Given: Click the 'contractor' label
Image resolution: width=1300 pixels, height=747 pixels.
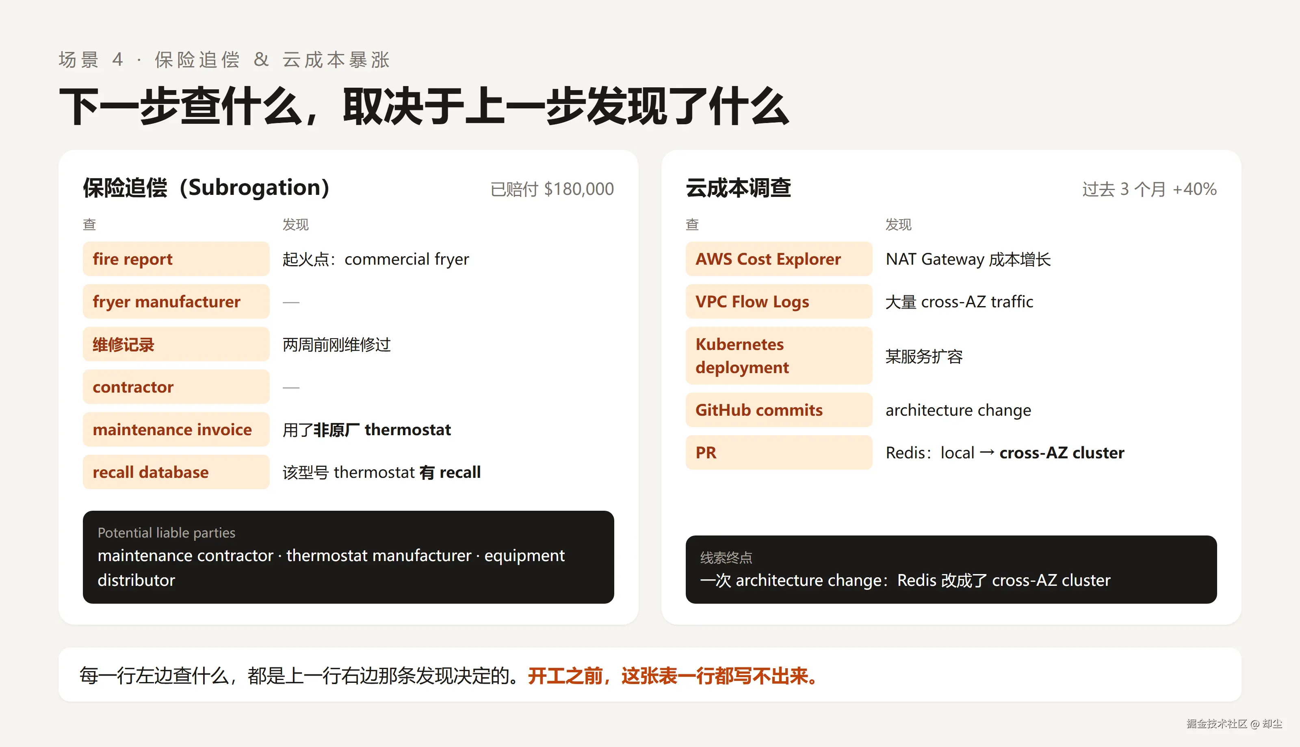Looking at the screenshot, I should pos(175,387).
